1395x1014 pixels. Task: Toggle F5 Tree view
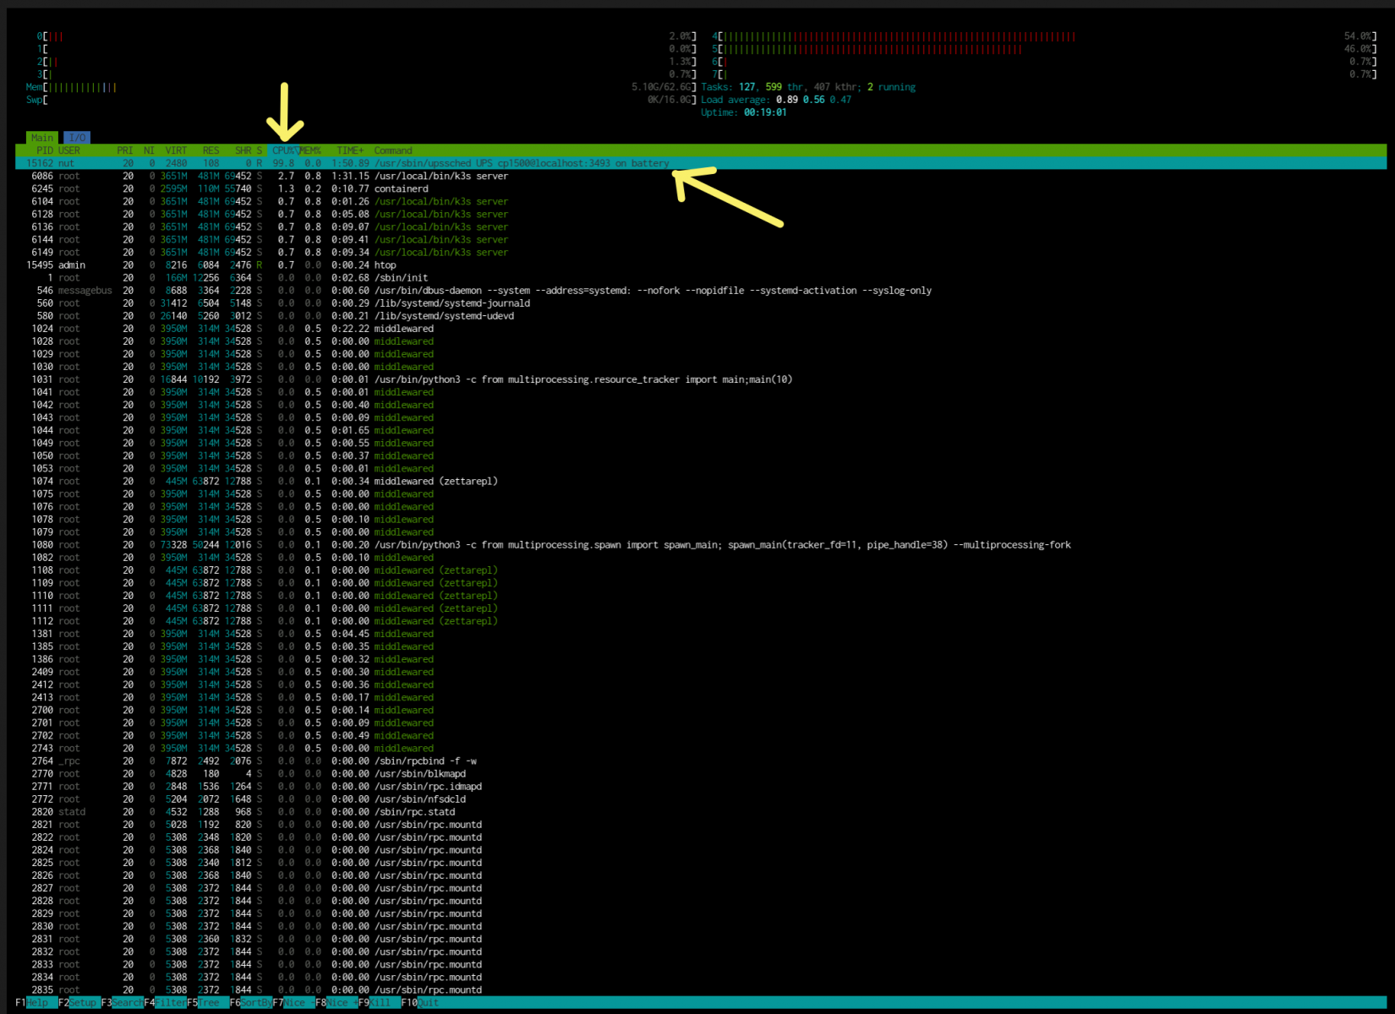pyautogui.click(x=207, y=1003)
